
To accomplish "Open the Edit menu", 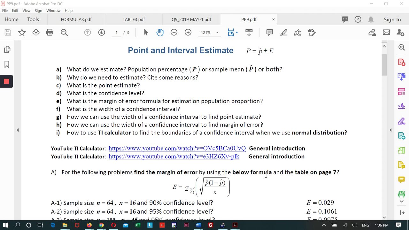I will [15, 11].
